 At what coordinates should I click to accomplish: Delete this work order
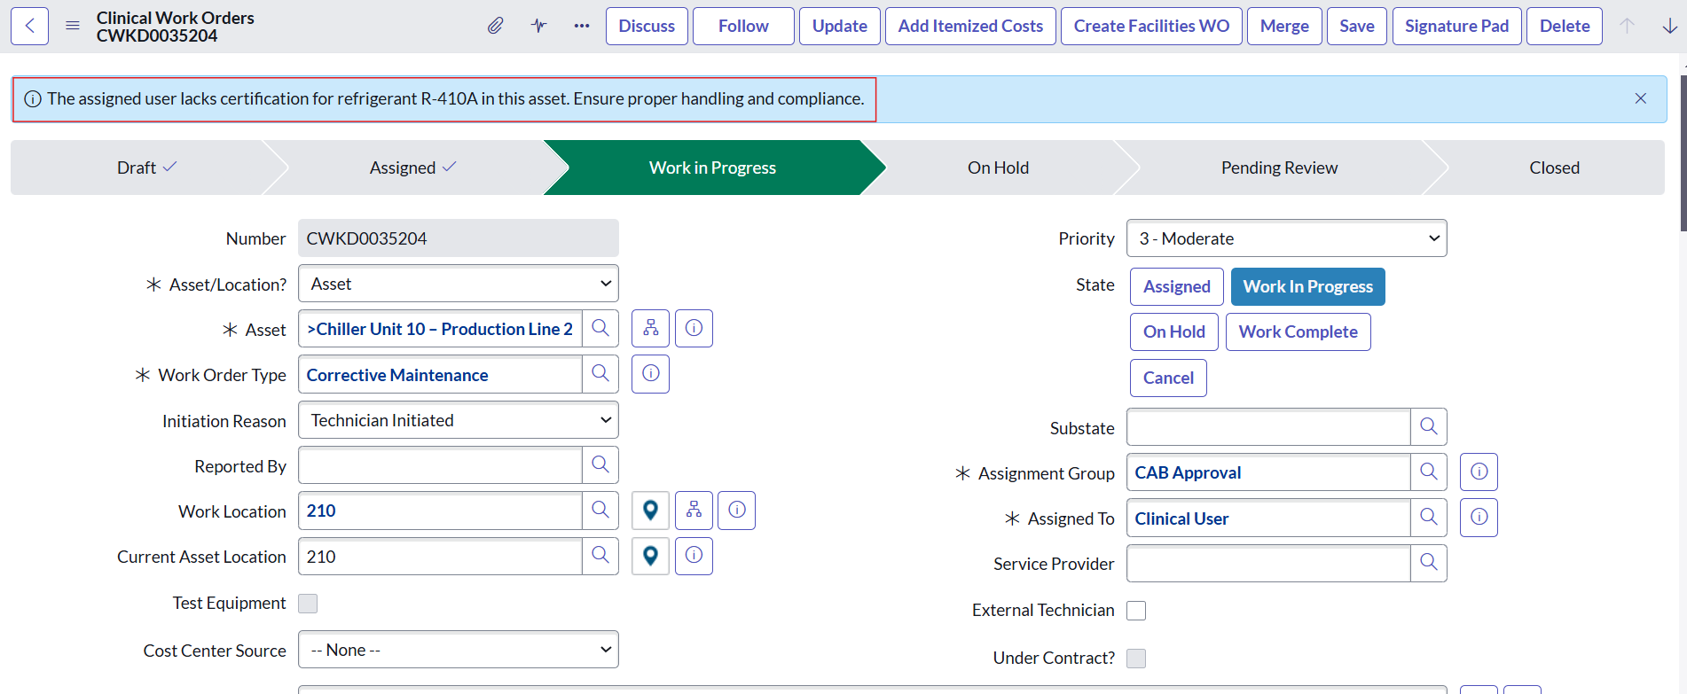tap(1565, 26)
